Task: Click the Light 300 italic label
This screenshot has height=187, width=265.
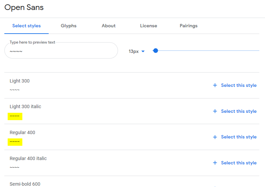Action: (x=25, y=107)
